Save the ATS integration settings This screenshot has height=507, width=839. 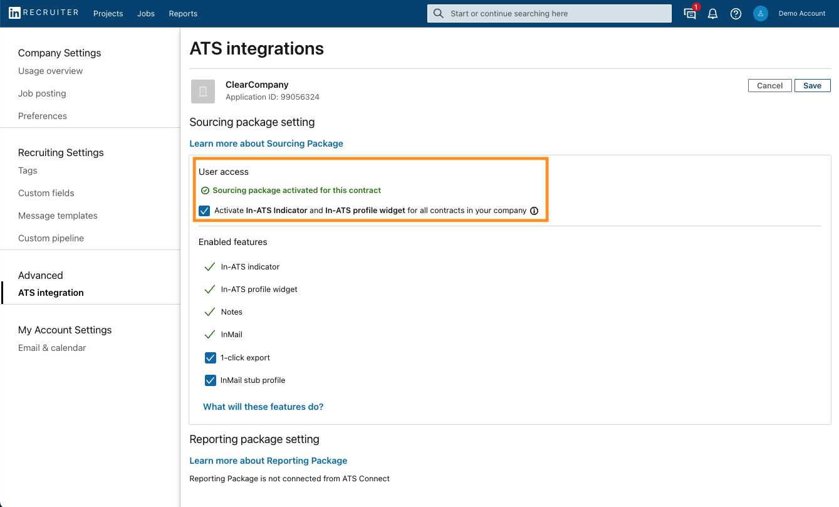click(x=813, y=86)
